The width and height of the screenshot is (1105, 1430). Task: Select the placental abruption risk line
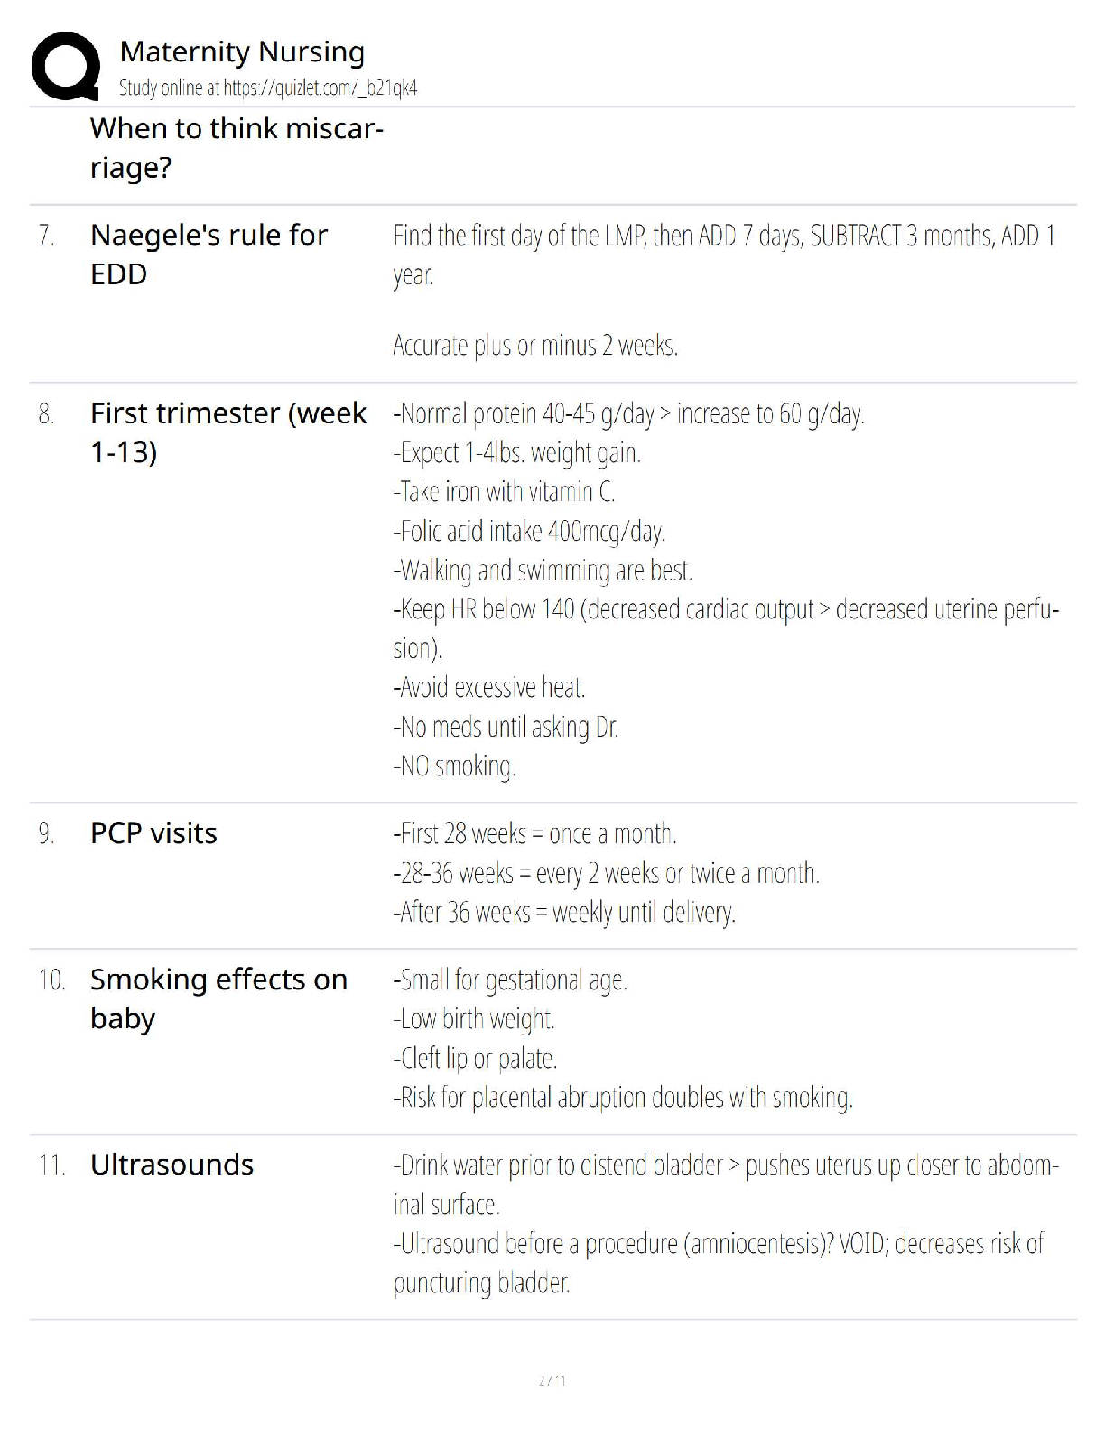623,1098
